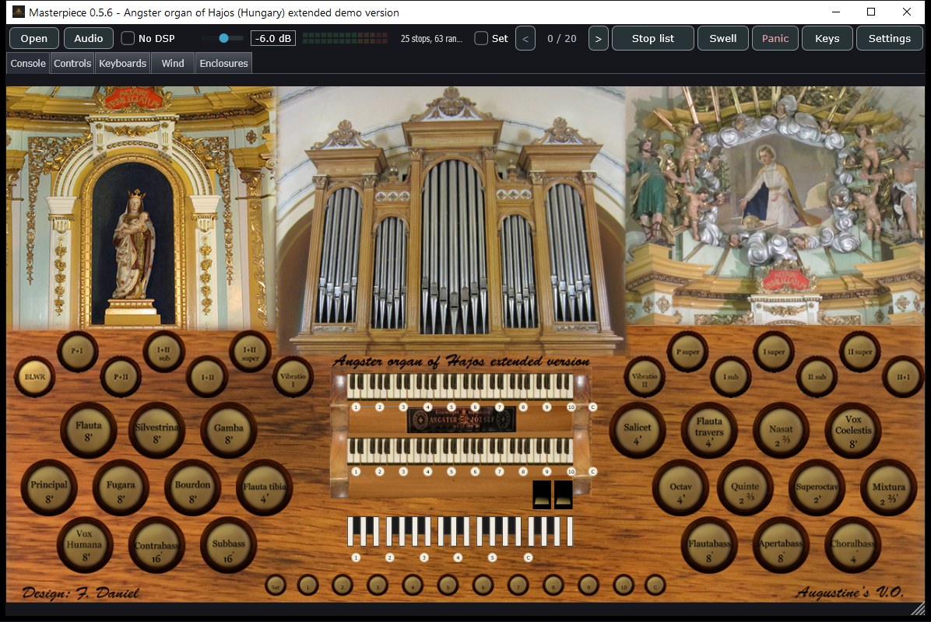Turn on the BLWR blower knob
Viewport: 931px width, 622px height.
coord(35,376)
